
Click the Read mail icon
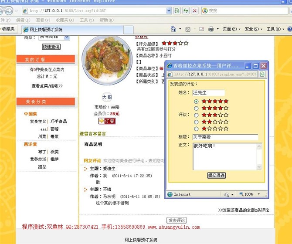201,29
